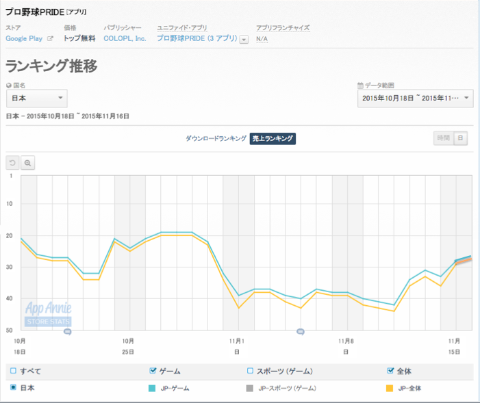480x403 pixels.
Task: Open the Google Play store link
Action: (24, 38)
